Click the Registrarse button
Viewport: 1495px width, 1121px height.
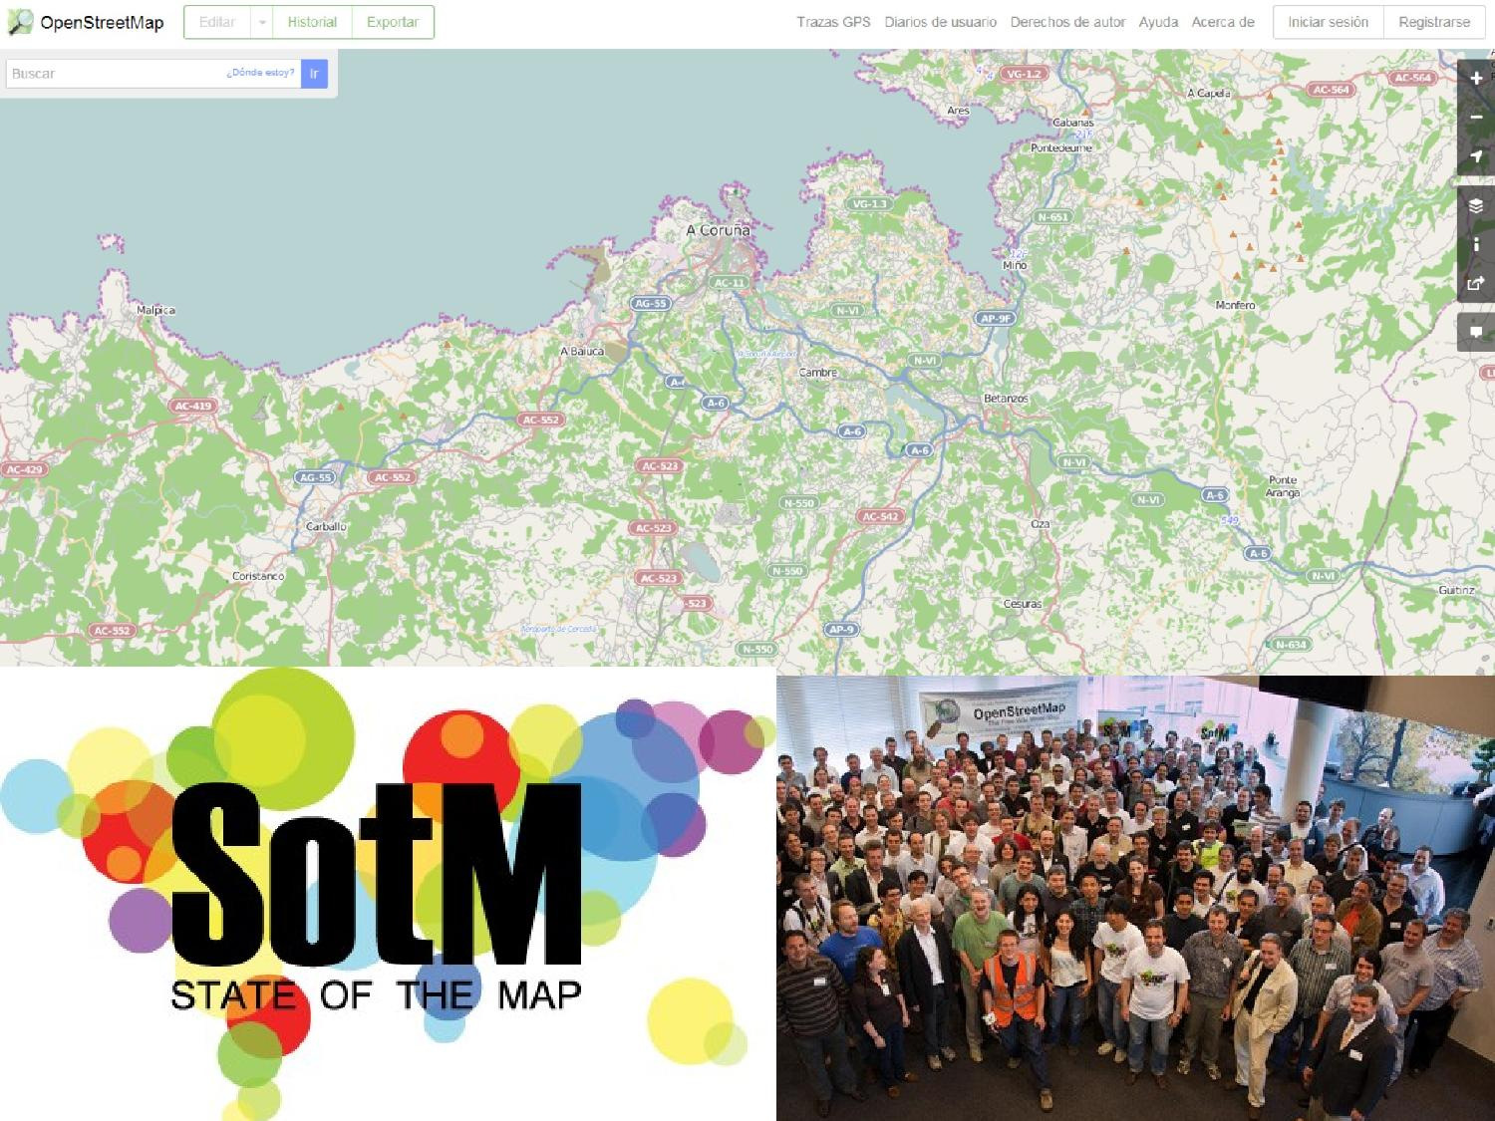[x=1434, y=22]
